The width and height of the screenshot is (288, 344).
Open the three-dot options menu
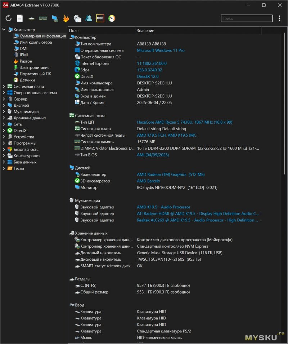pyautogui.click(x=279, y=18)
